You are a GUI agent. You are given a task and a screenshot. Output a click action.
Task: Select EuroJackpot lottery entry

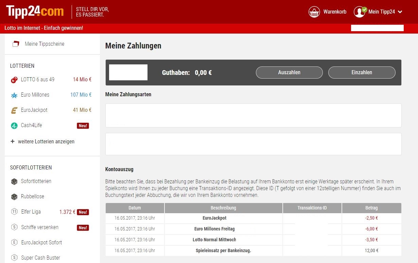(x=34, y=110)
